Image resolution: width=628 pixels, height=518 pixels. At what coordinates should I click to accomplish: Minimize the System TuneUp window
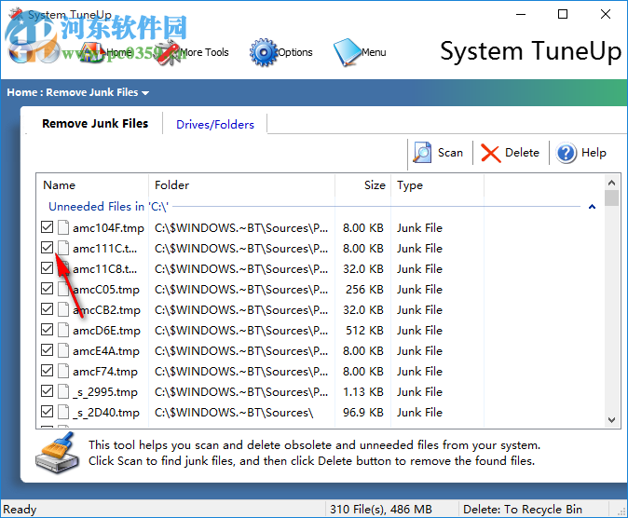(521, 14)
